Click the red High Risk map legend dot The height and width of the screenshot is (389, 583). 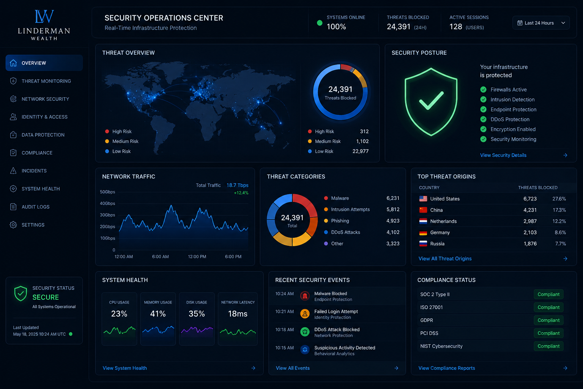pyautogui.click(x=107, y=131)
